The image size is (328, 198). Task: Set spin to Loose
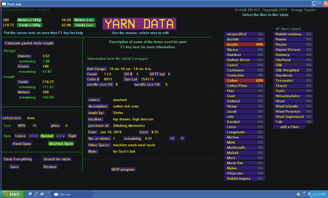click(20, 136)
